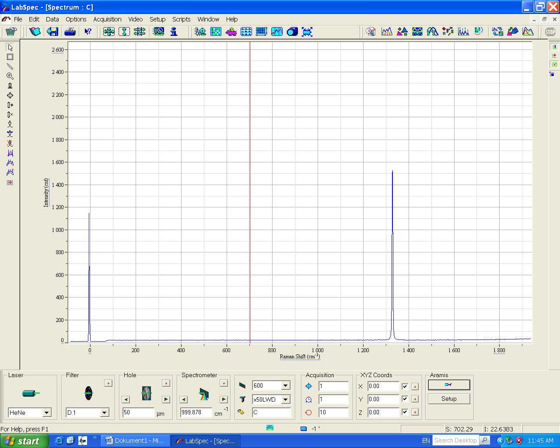This screenshot has height=448, width=560.
Task: Click the accumulation value 10 field
Action: 333,412
